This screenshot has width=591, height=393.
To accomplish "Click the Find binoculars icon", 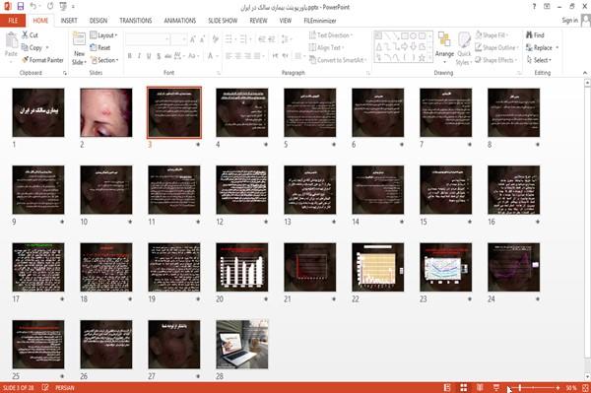I will pos(529,35).
